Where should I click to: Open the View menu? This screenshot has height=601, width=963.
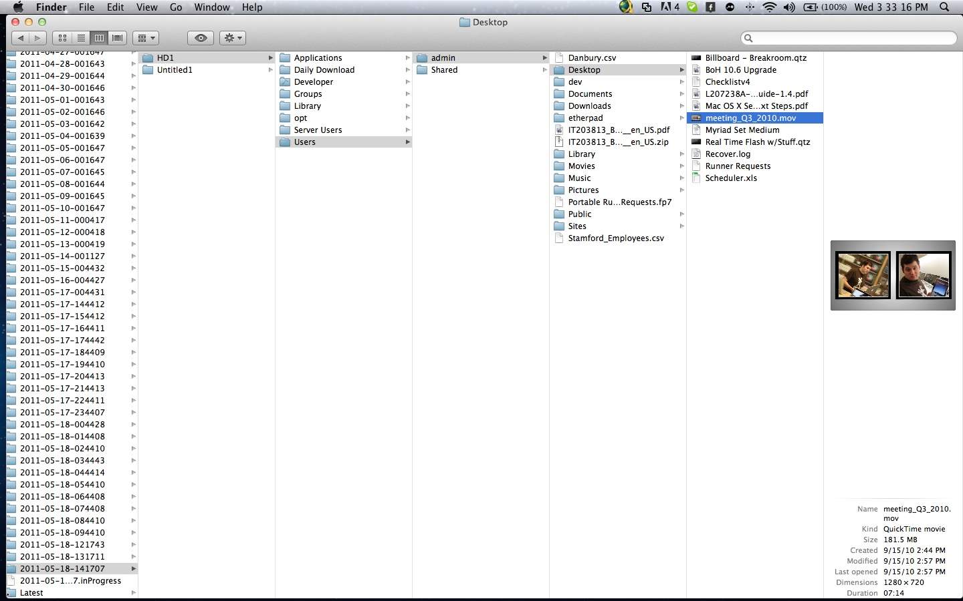coord(146,7)
